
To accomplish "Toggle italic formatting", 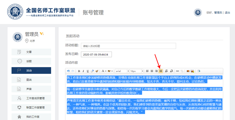I will (x=83, y=71).
